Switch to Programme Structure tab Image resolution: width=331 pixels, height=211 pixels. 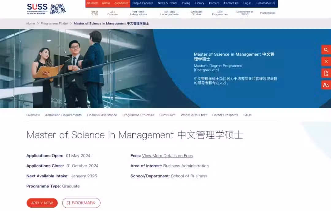pyautogui.click(x=138, y=115)
